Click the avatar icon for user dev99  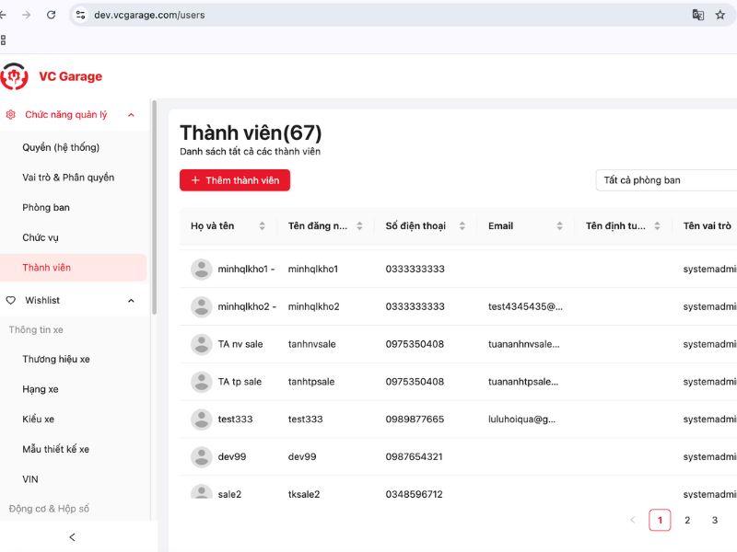tap(201, 456)
